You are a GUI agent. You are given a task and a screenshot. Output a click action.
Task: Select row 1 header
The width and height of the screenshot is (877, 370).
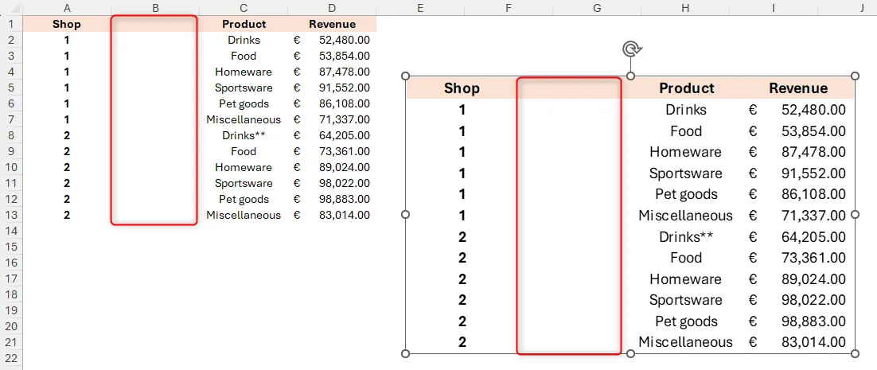coord(12,24)
